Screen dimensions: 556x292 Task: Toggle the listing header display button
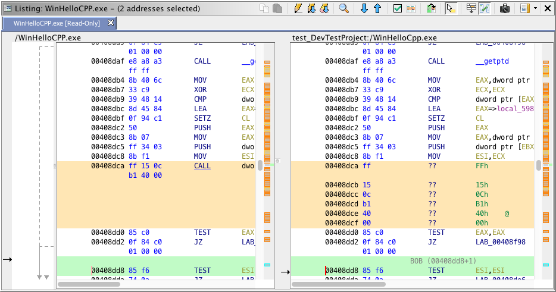pyautogui.click(x=471, y=8)
